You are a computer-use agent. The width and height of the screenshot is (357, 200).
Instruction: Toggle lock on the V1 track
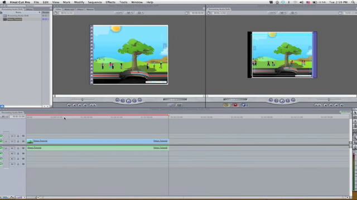click(18, 142)
